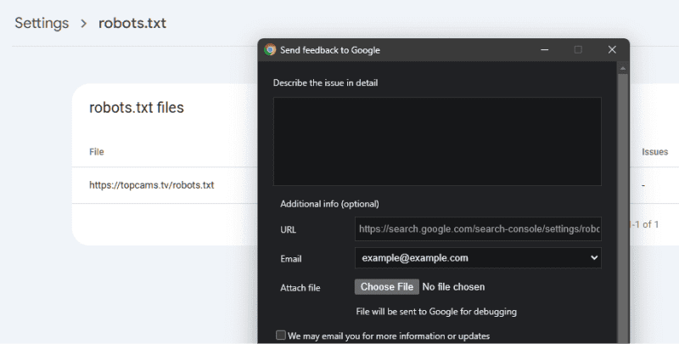The image size is (679, 344).
Task: Click into the URL field
Action: [478, 228]
